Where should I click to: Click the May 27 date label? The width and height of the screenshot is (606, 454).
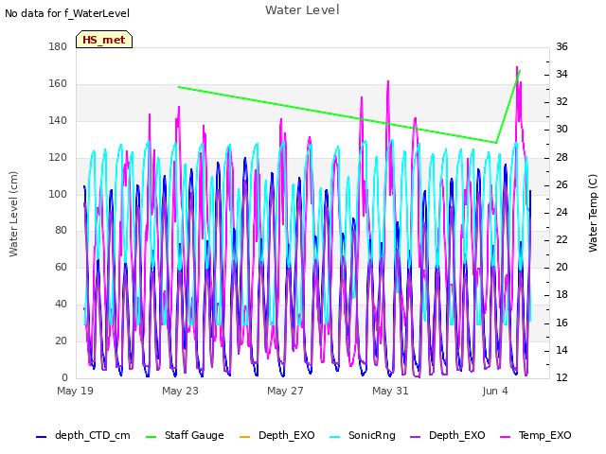(285, 391)
